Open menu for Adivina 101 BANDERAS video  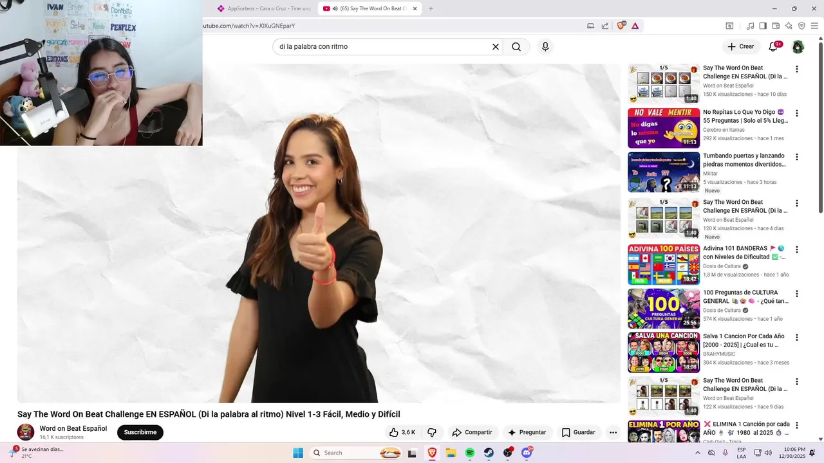pos(797,250)
